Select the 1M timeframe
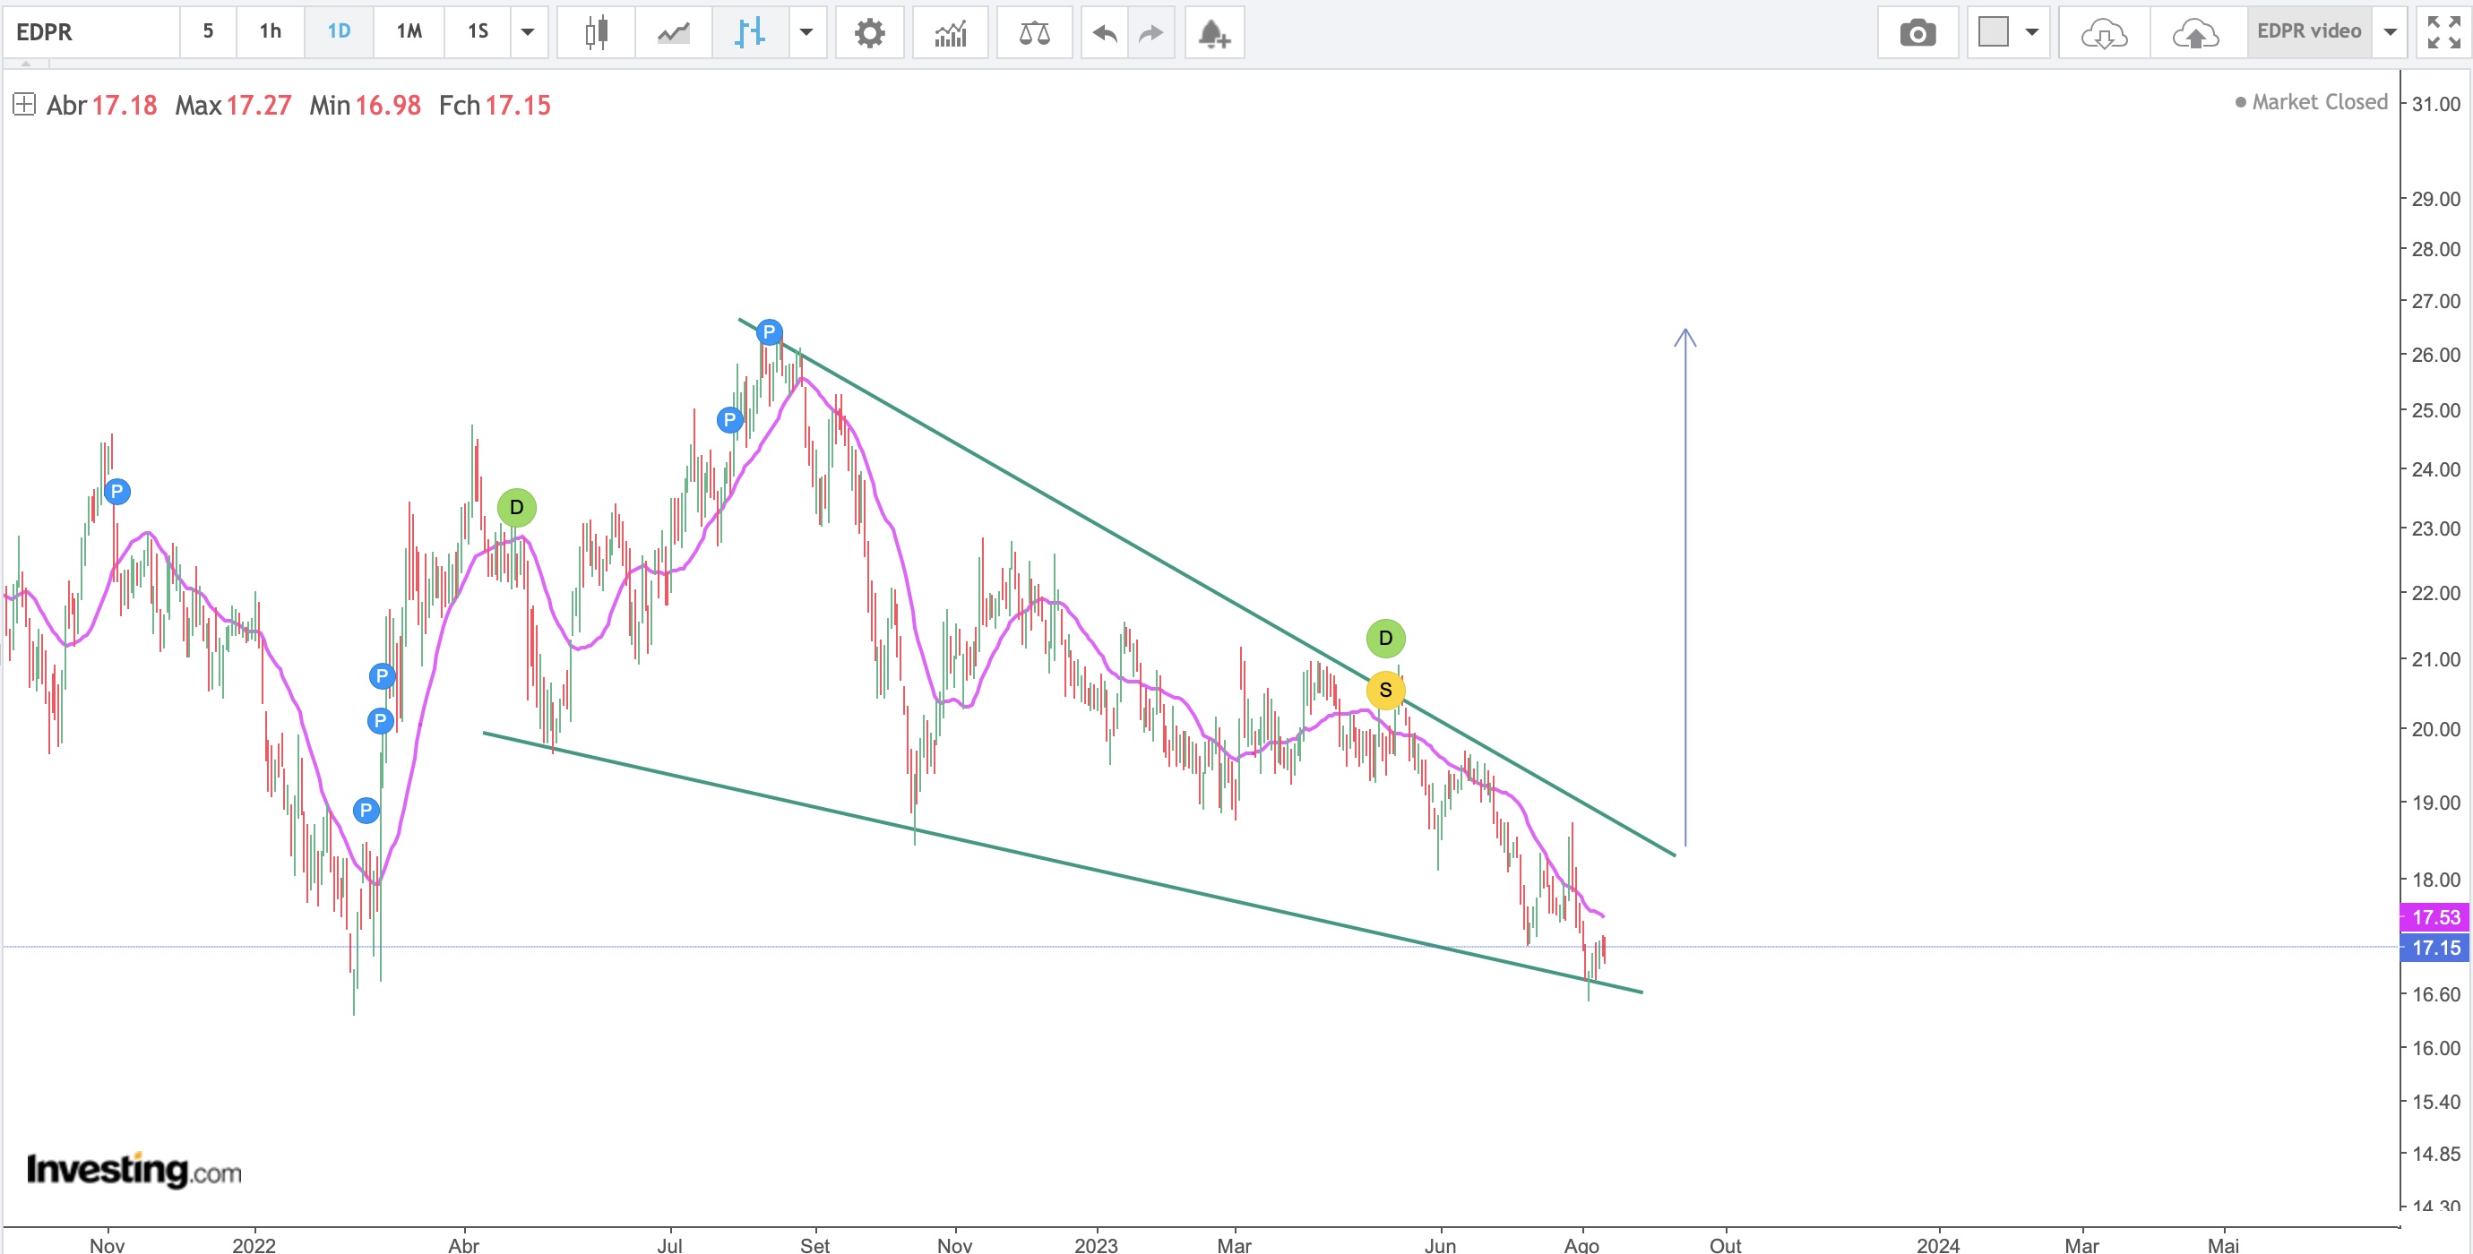 [x=409, y=31]
